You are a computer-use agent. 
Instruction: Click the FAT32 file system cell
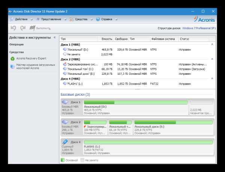154,84
